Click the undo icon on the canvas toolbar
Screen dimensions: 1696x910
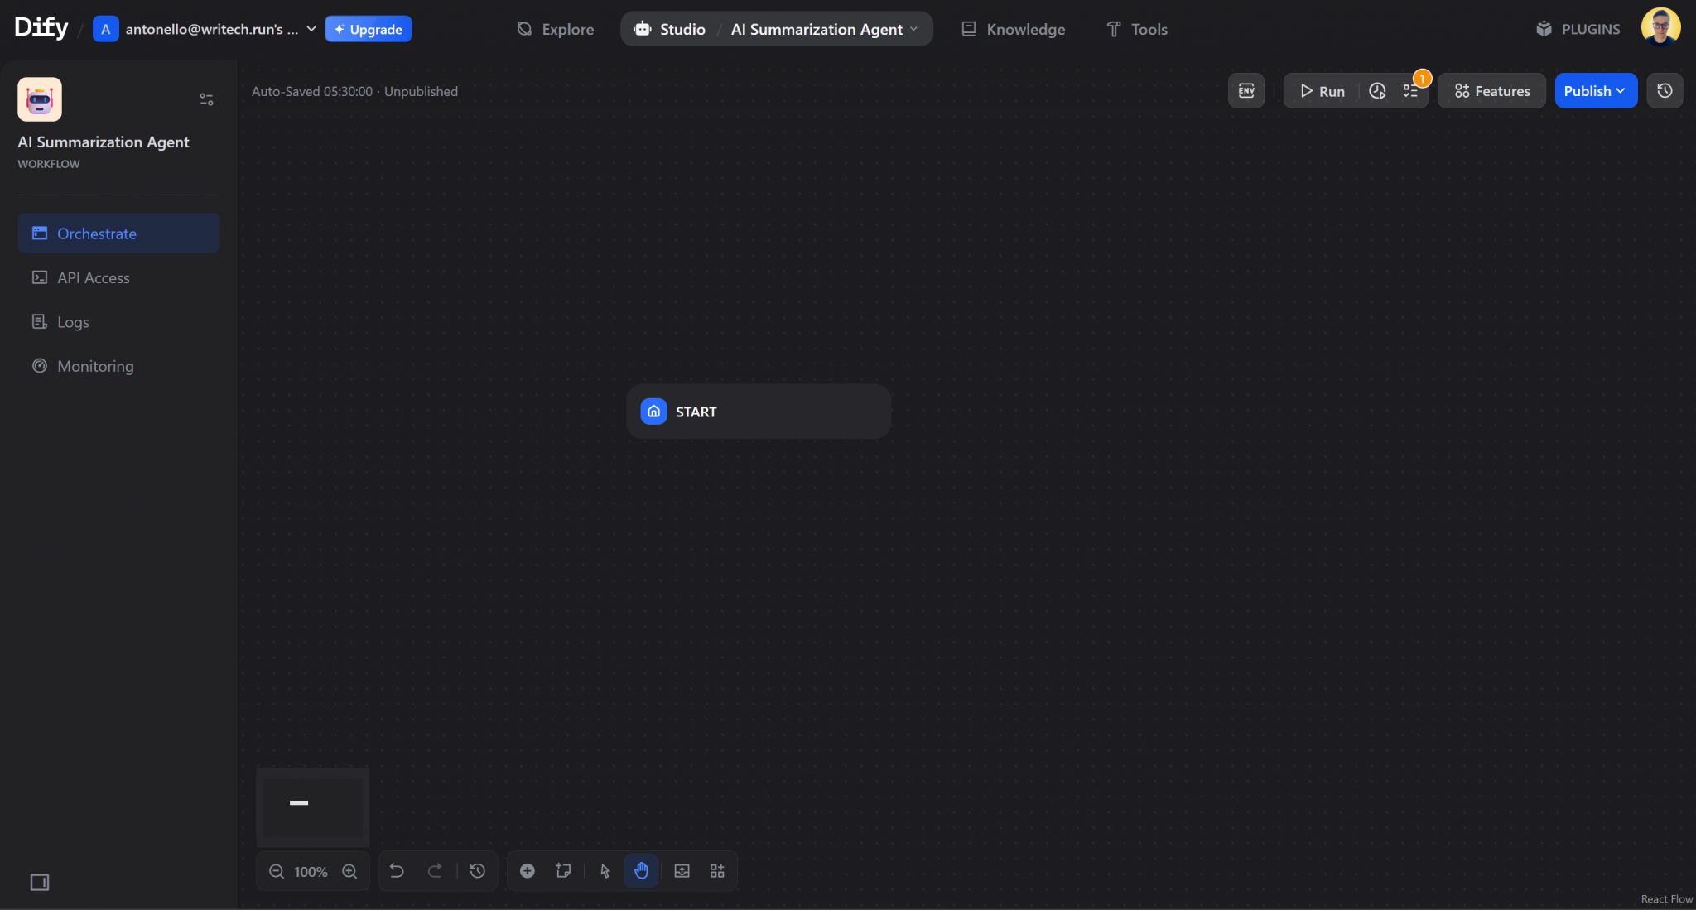[x=397, y=870]
